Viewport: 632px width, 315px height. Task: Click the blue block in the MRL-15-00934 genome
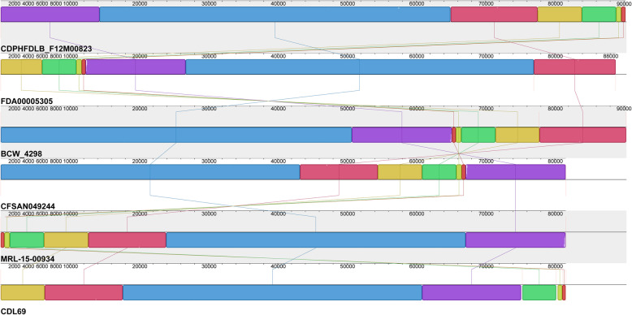tap(316, 240)
